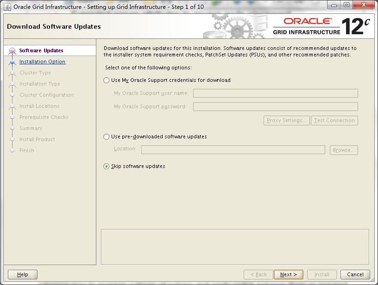Click 'Select one of the following options:' text

[149, 68]
